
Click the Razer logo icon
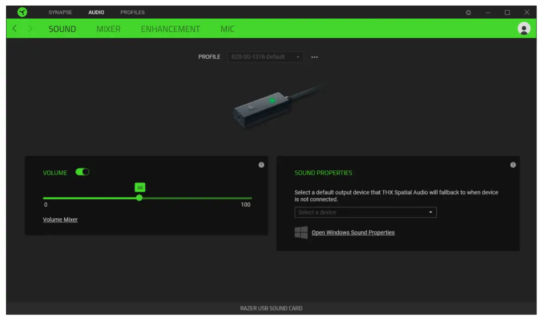(x=23, y=12)
